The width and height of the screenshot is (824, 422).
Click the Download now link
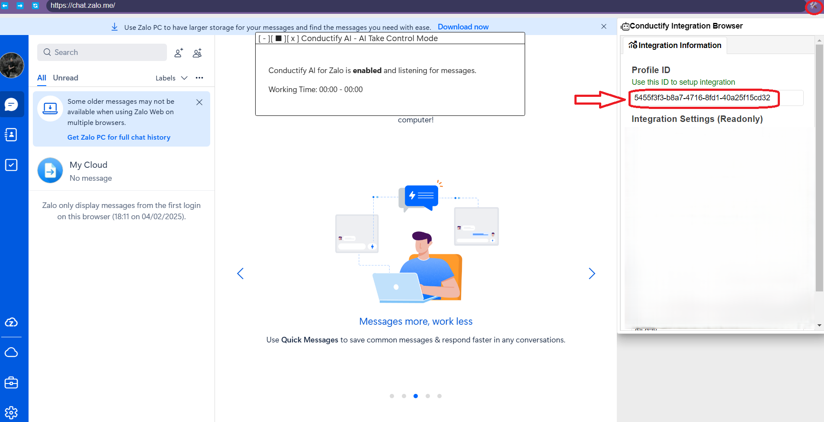(463, 26)
